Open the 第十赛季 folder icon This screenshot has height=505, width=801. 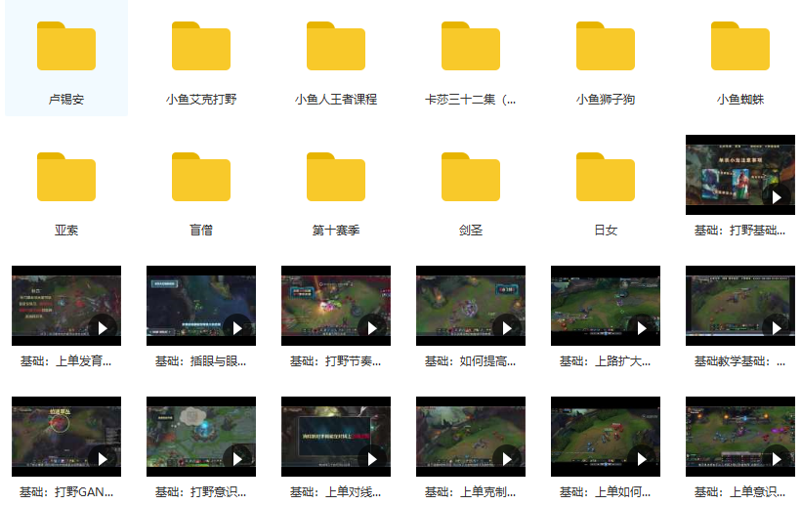pos(336,177)
